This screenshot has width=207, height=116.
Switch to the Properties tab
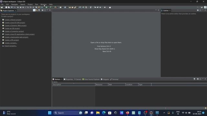[68, 79]
